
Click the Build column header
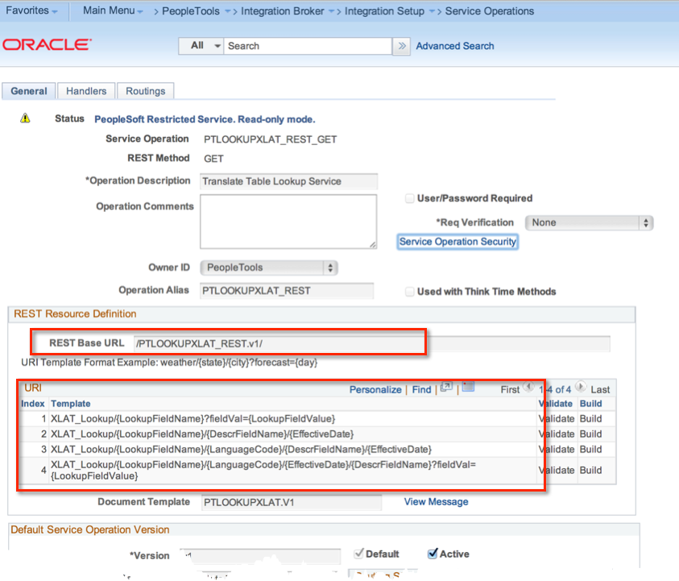(x=590, y=404)
